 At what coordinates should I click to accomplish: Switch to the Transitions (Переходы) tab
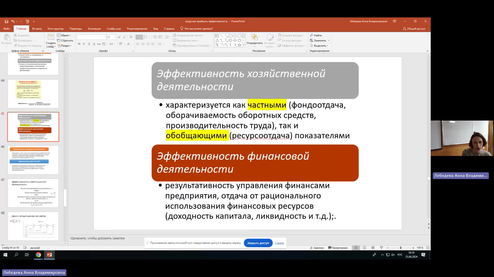pyautogui.click(x=76, y=29)
